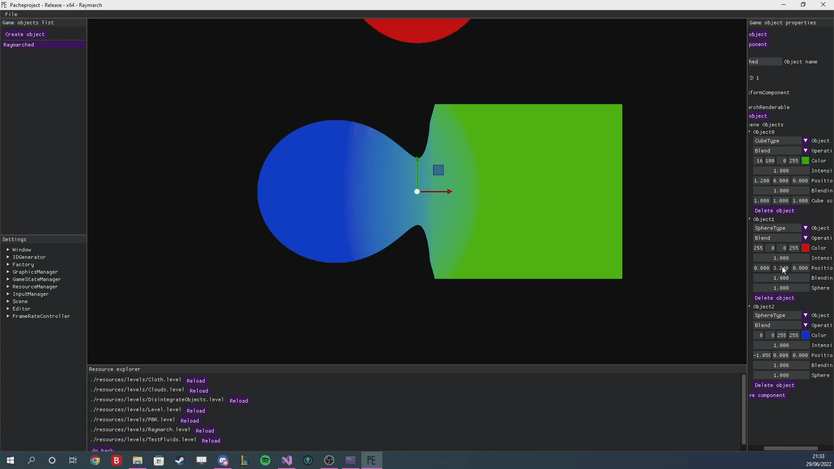Open Object2 SphereType dropdown
This screenshot has width=834, height=469.
(805, 315)
